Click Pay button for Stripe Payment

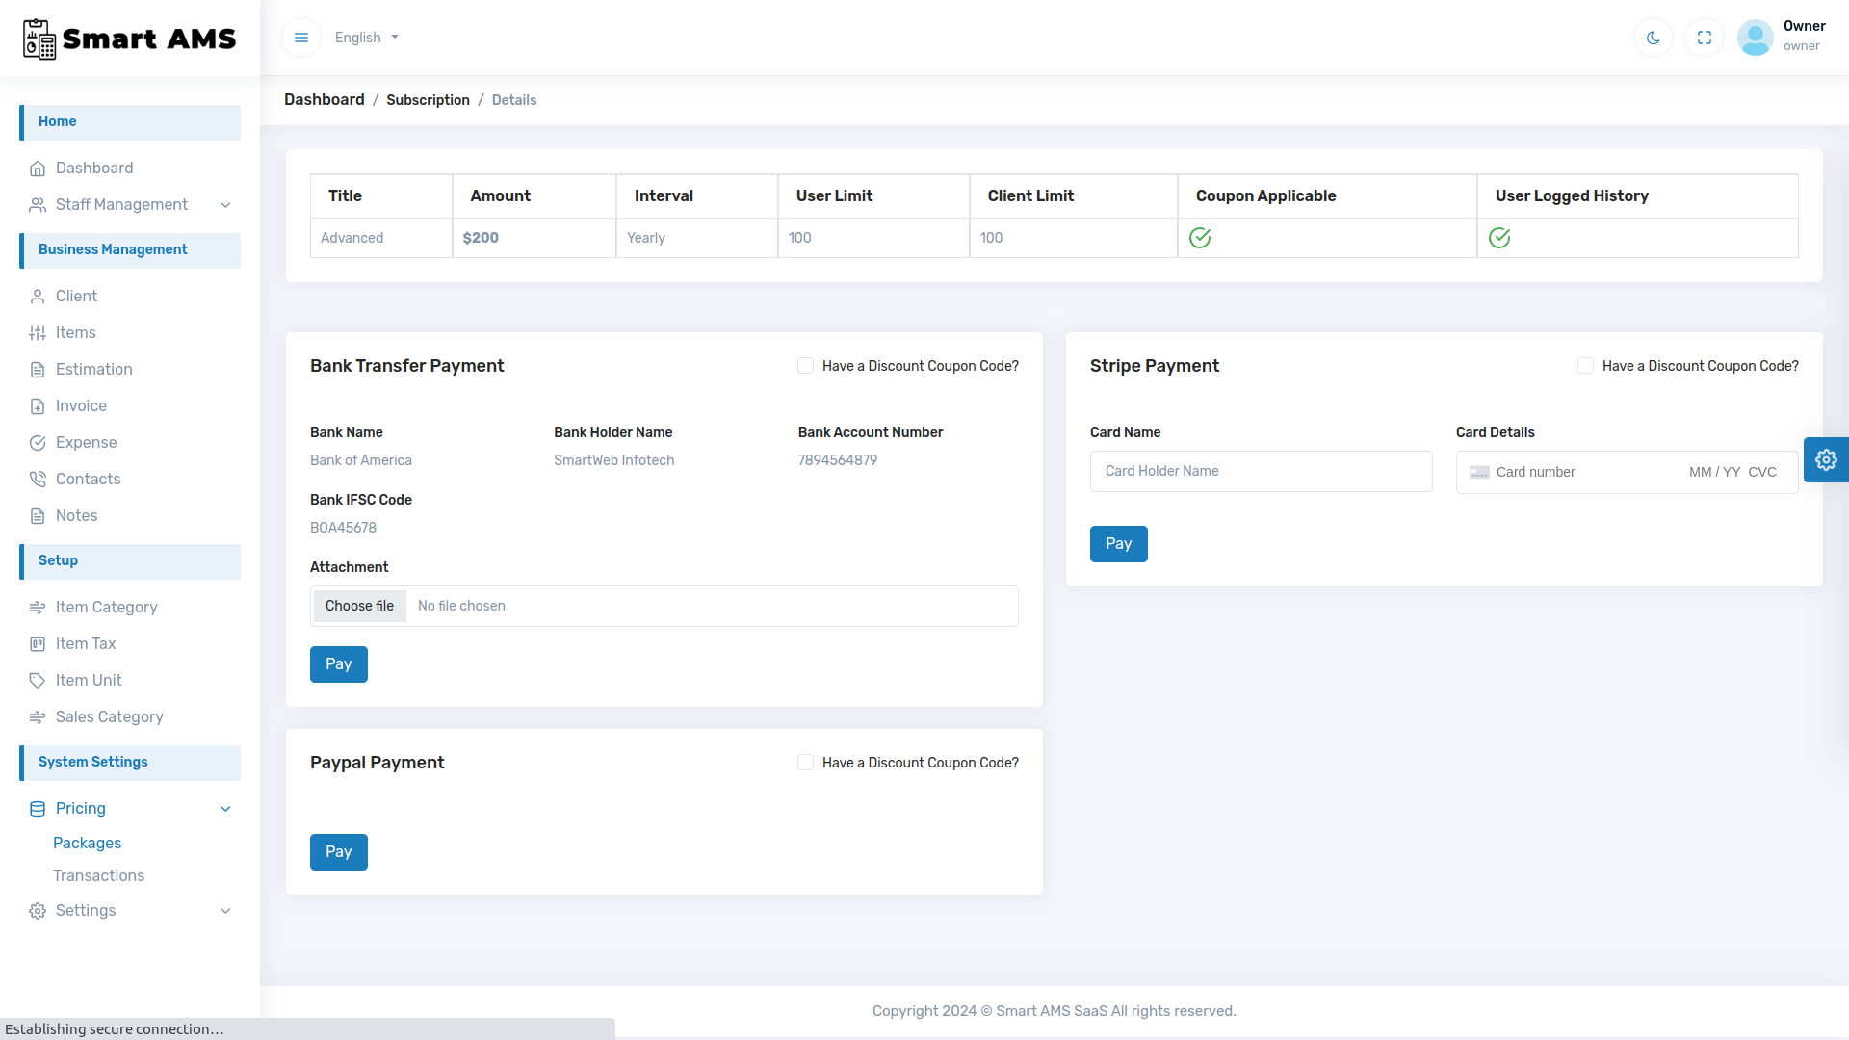click(x=1119, y=543)
